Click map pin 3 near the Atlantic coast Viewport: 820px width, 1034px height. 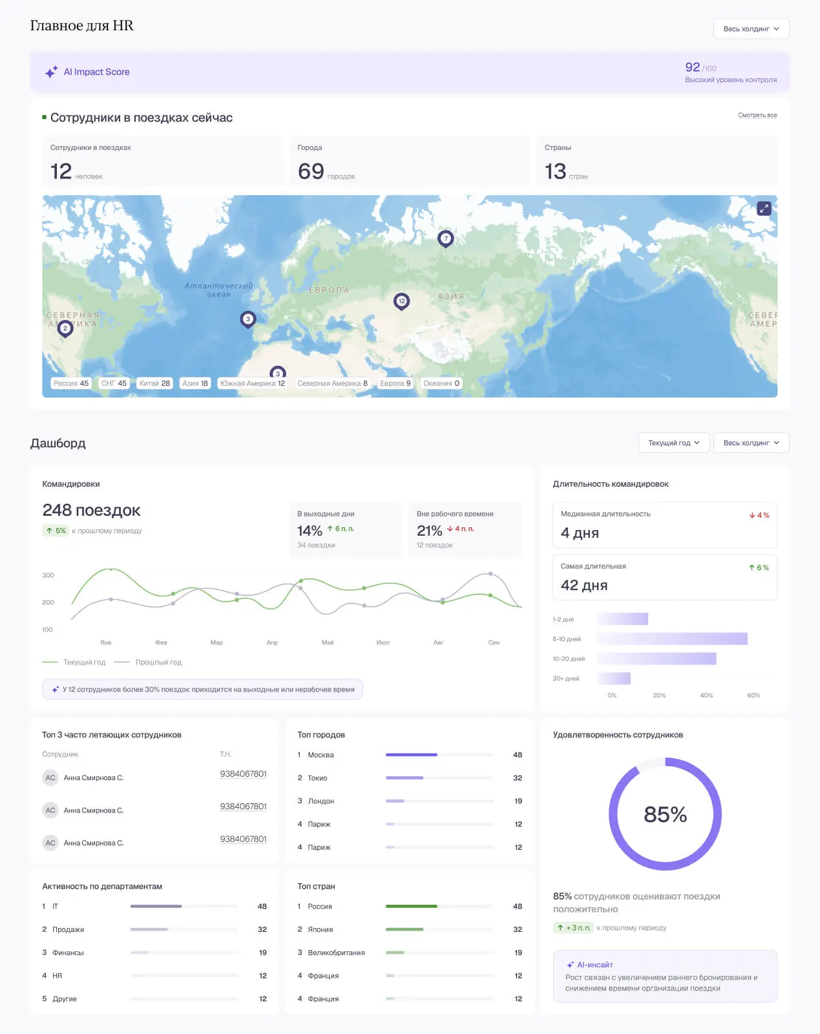coord(248,319)
